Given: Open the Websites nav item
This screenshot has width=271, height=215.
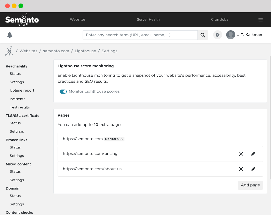Looking at the screenshot, I should pos(78,20).
